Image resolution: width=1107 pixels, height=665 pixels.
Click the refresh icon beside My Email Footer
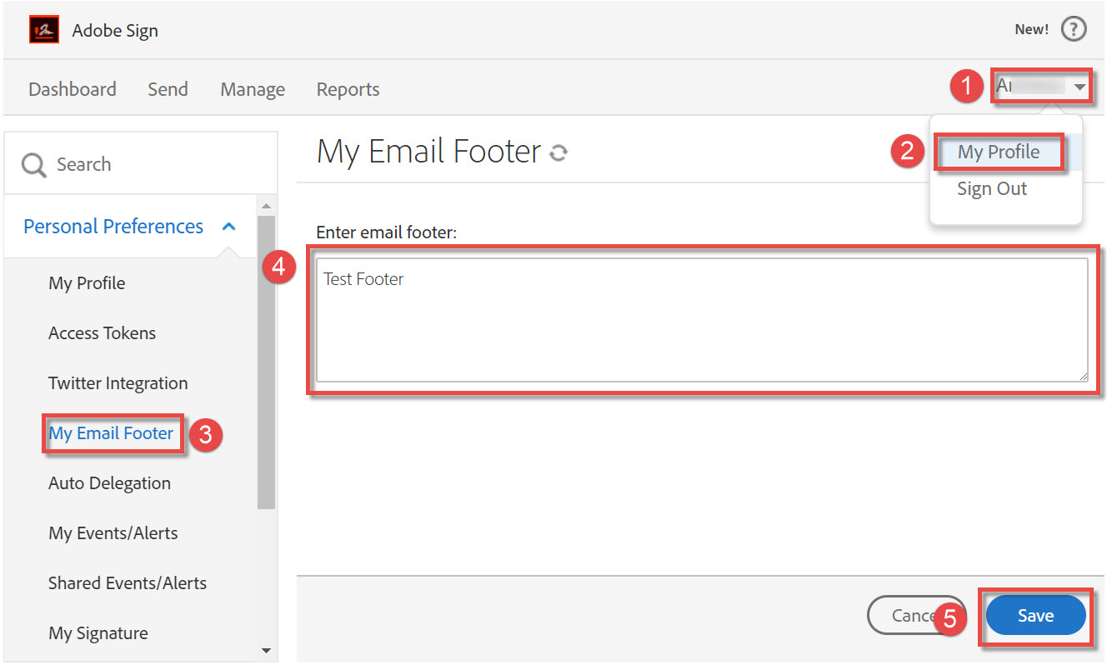(559, 152)
